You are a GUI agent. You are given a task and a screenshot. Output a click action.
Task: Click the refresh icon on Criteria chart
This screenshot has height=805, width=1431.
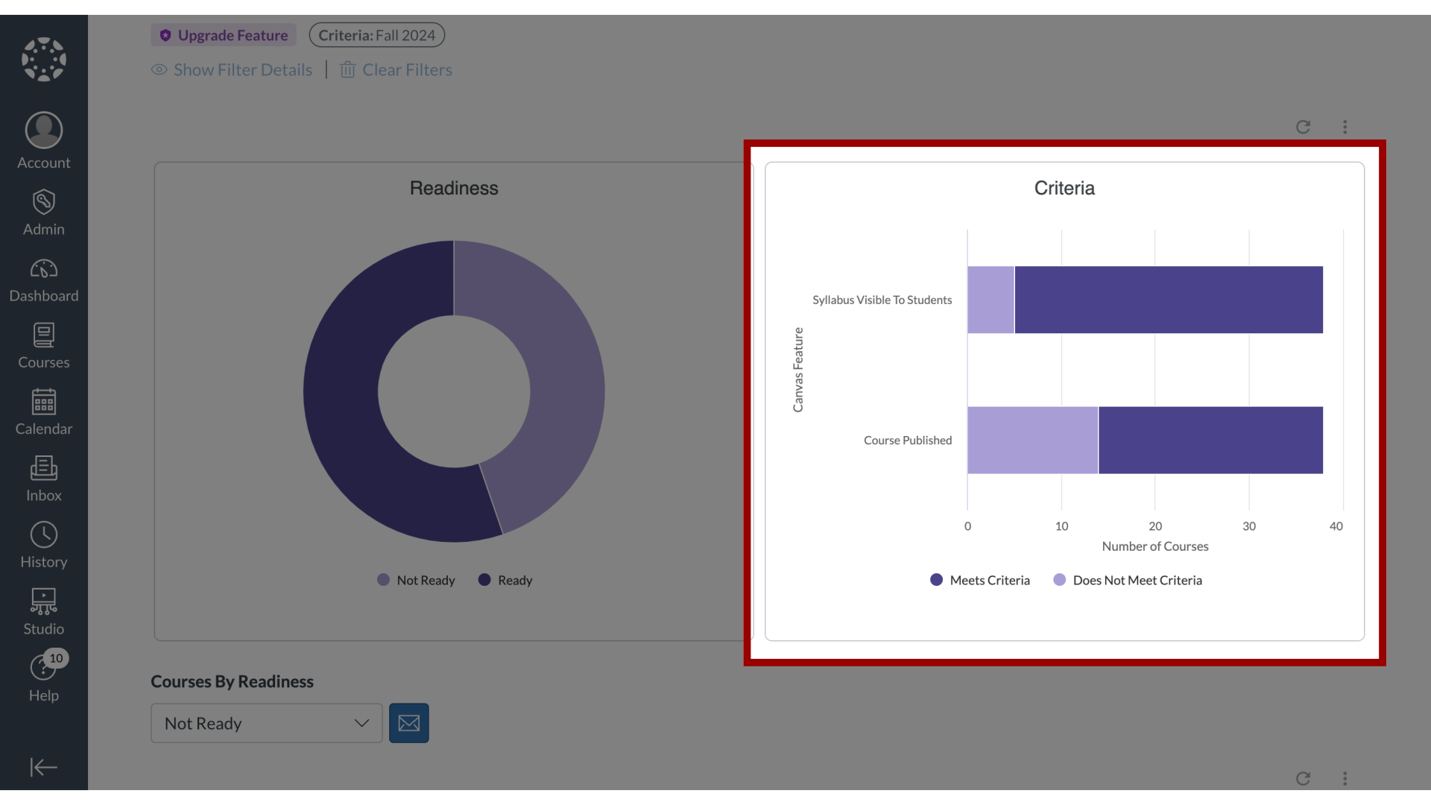click(x=1304, y=127)
